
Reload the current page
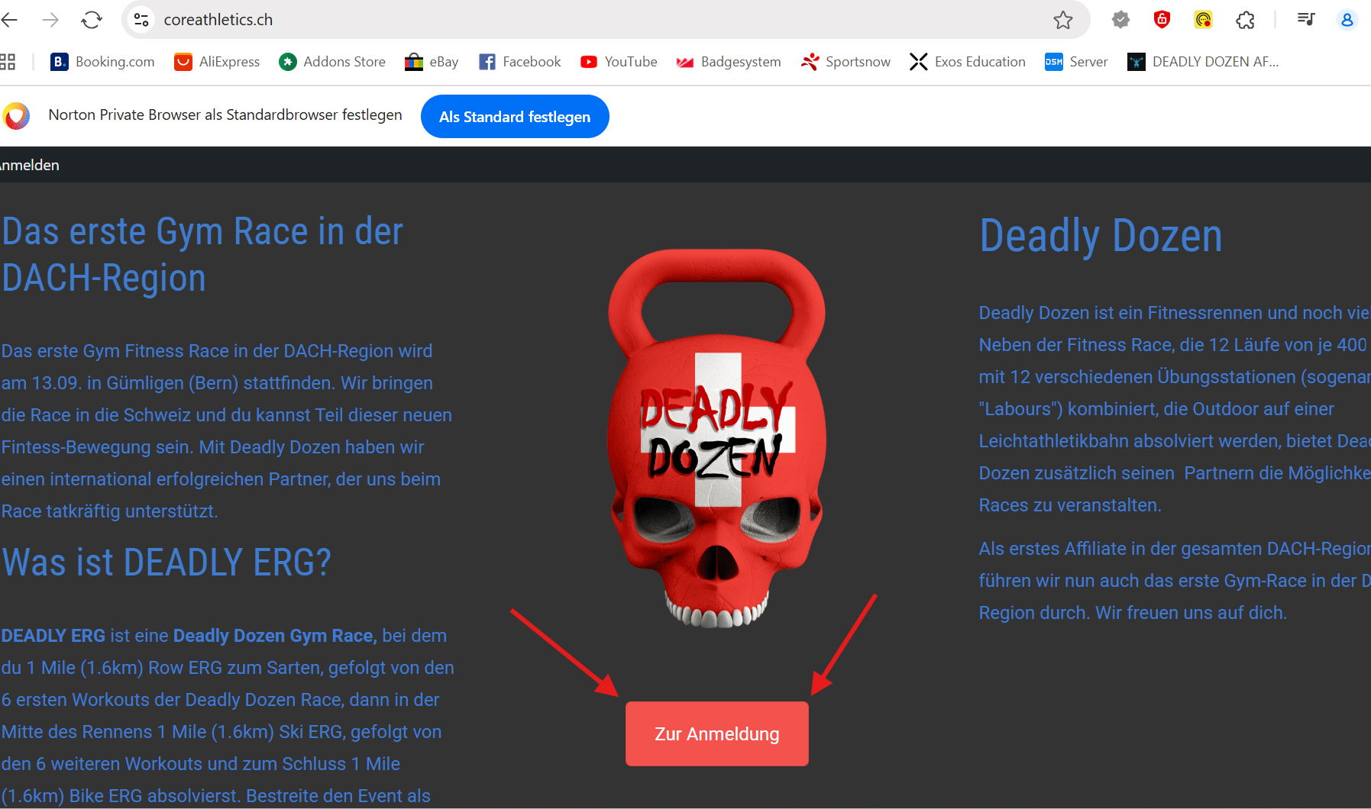[92, 20]
